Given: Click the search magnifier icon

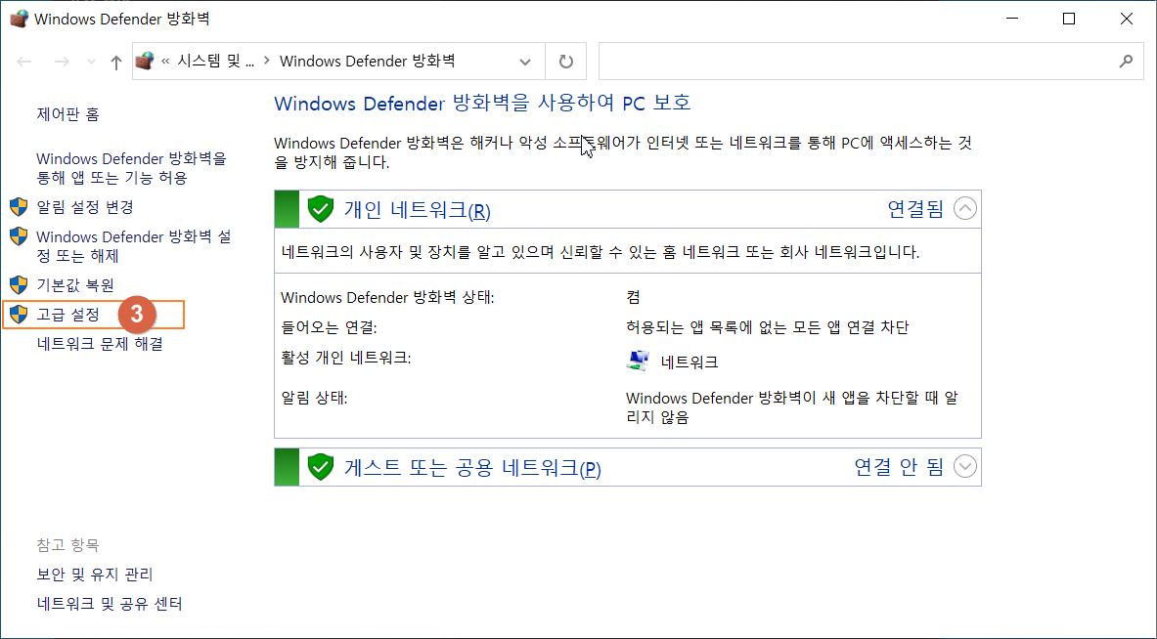Looking at the screenshot, I should click(x=1126, y=62).
